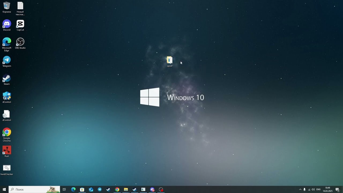343x193 pixels.
Task: Open Task View from the taskbar
Action: point(64,190)
